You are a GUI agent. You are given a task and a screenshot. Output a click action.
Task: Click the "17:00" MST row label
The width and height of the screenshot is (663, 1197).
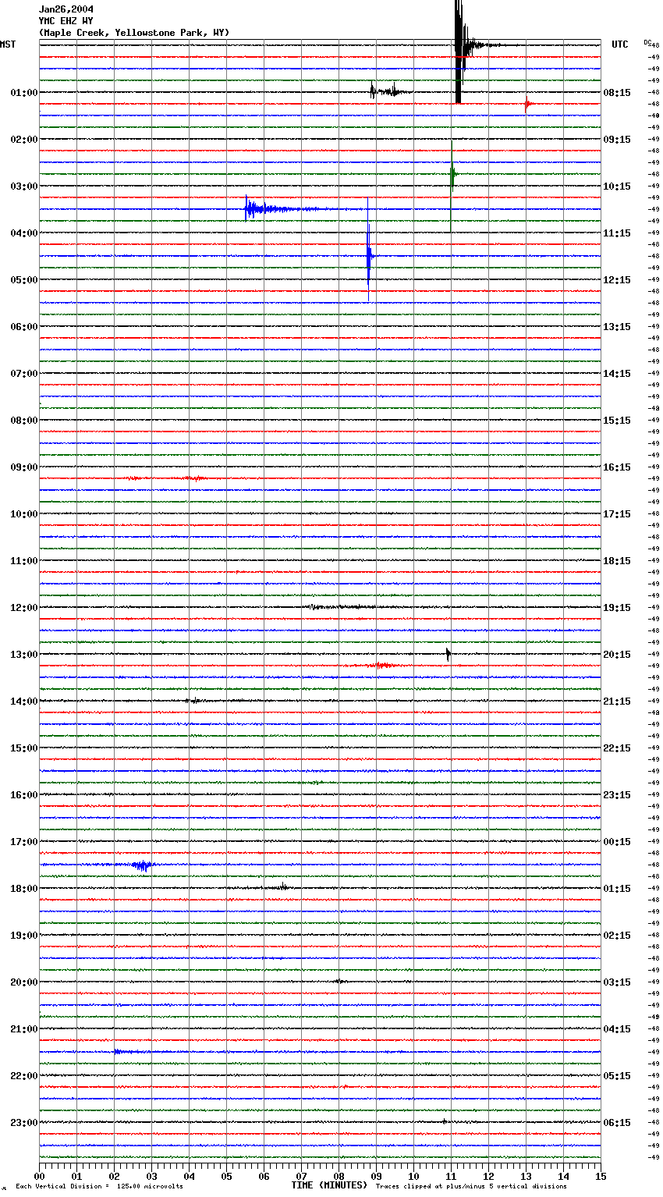coord(24,842)
